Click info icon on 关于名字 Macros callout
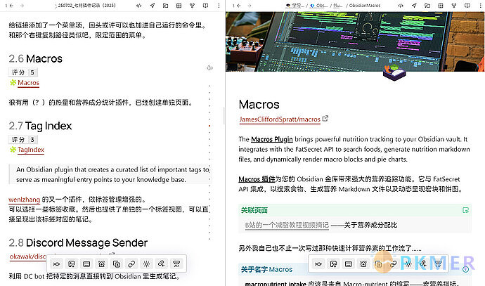The image size is (485, 286). pos(465,269)
